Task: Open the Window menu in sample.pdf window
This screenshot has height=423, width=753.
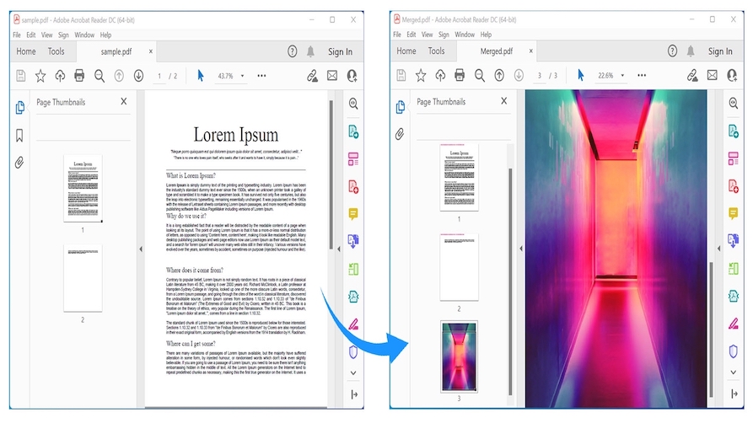Action: 84,35
